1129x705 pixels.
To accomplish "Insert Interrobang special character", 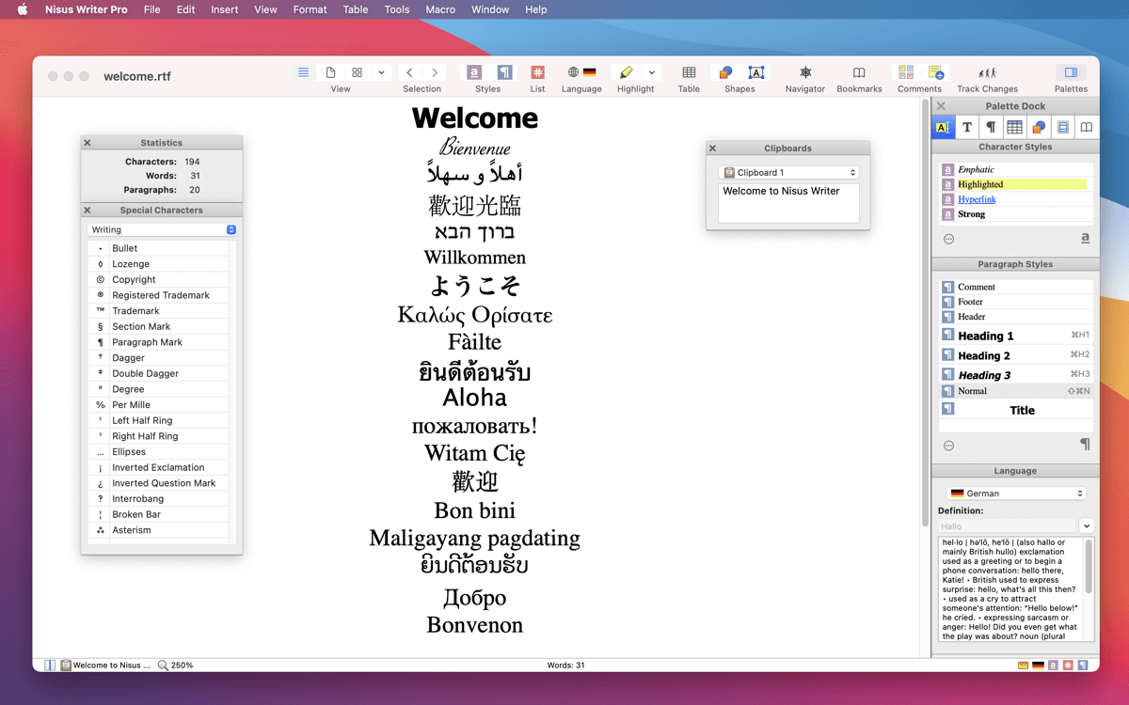I will tap(158, 498).
